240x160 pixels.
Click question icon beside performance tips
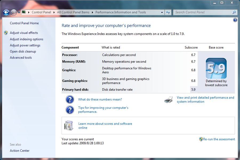[x=70, y=110]
